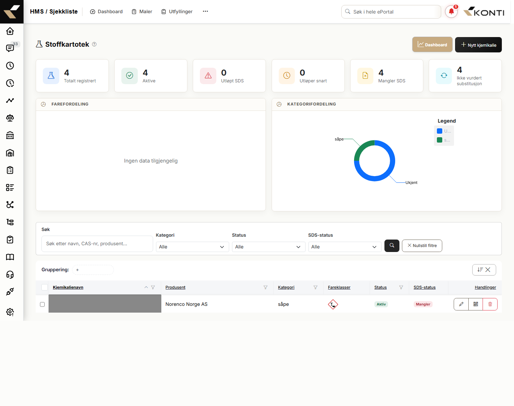
Task: Open the balance scales icon in sidebar
Action: pos(10,118)
